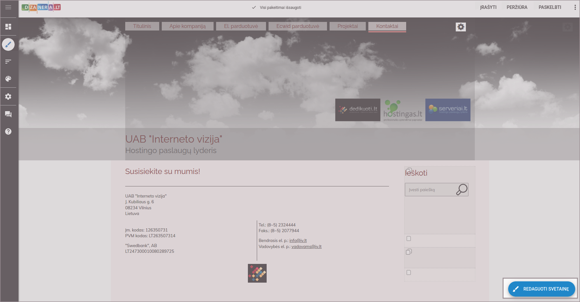Click the magnifying glass search icon
This screenshot has height=302, width=580.
coord(461,190)
